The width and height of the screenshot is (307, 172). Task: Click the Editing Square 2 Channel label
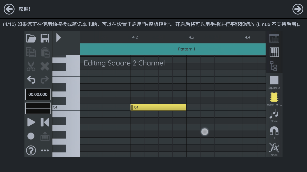pos(124,63)
